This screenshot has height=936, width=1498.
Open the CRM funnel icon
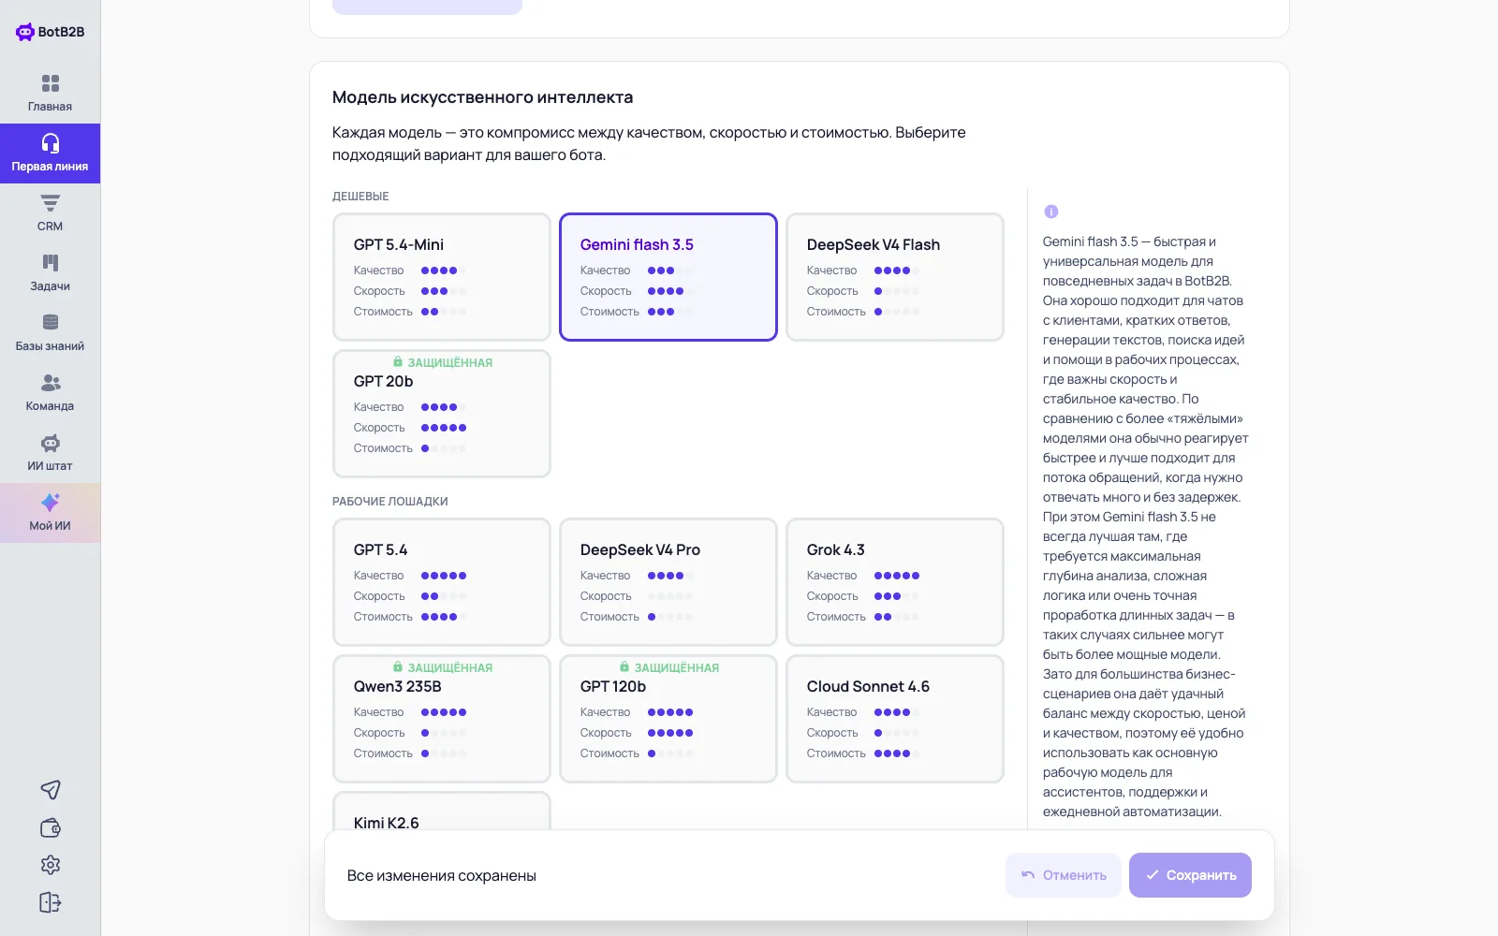[x=51, y=203]
